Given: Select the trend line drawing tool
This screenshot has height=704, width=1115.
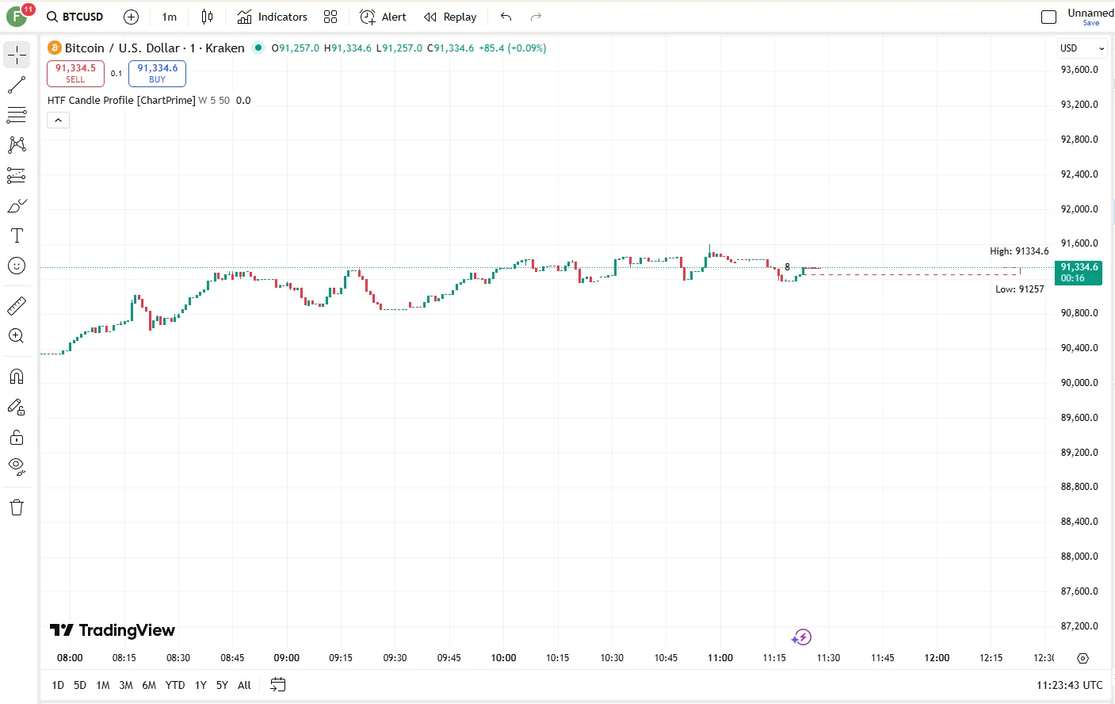Looking at the screenshot, I should tap(17, 85).
